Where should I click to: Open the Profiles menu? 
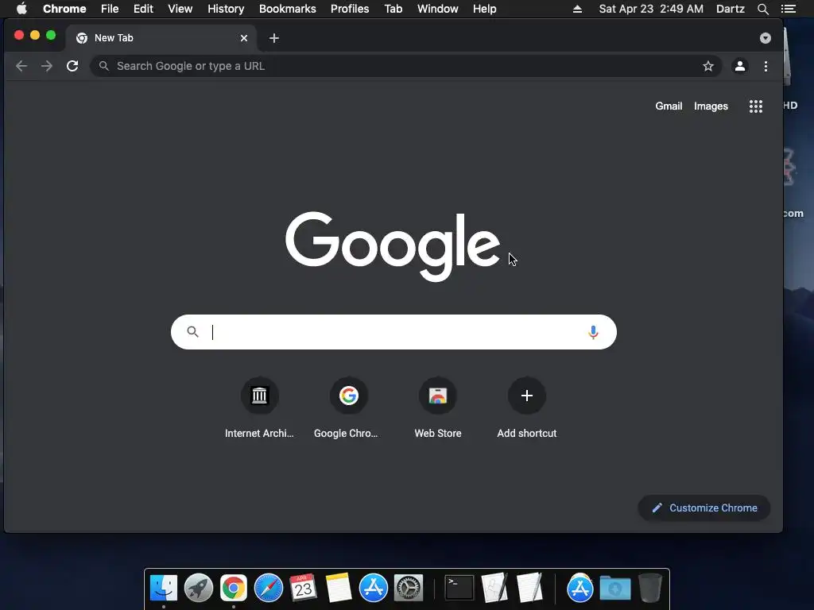350,9
